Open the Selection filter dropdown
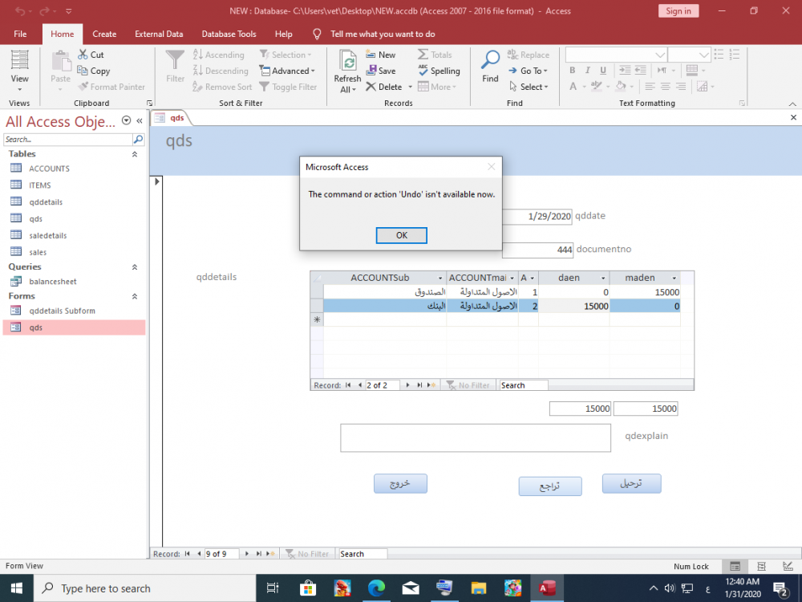 click(286, 55)
